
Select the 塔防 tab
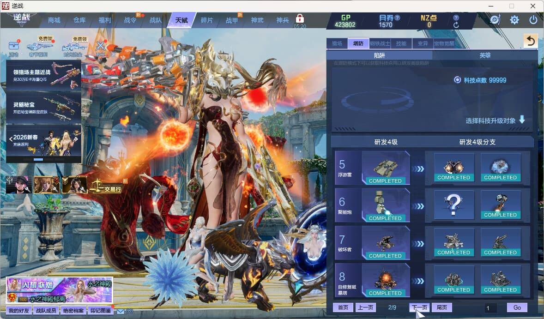coord(358,43)
